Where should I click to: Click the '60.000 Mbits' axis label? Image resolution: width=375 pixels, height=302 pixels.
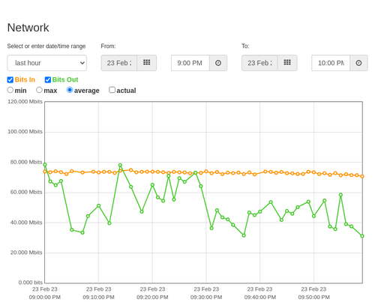tap(26, 192)
